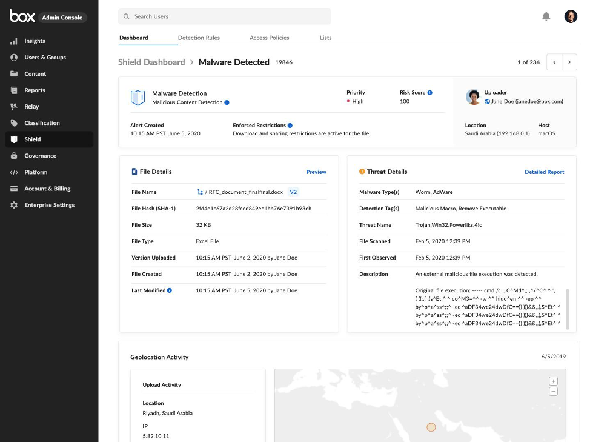Click the Insights bar chart icon

tap(14, 41)
